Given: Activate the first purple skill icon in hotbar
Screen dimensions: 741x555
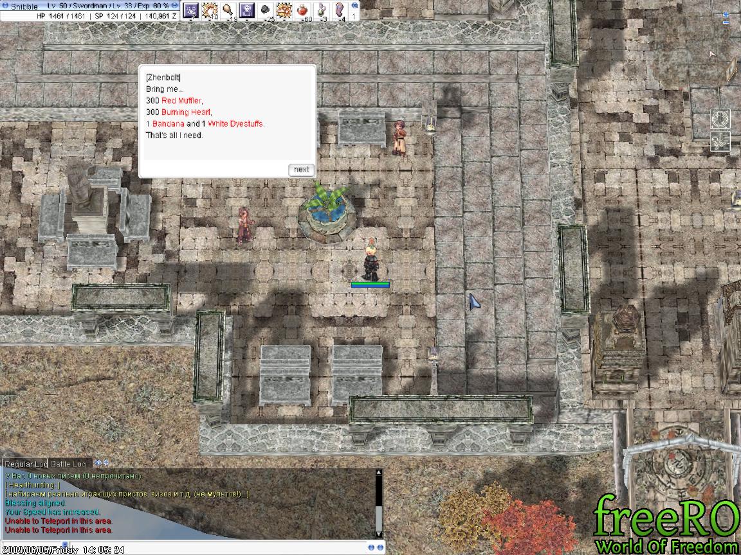Looking at the screenshot, I should [x=191, y=10].
